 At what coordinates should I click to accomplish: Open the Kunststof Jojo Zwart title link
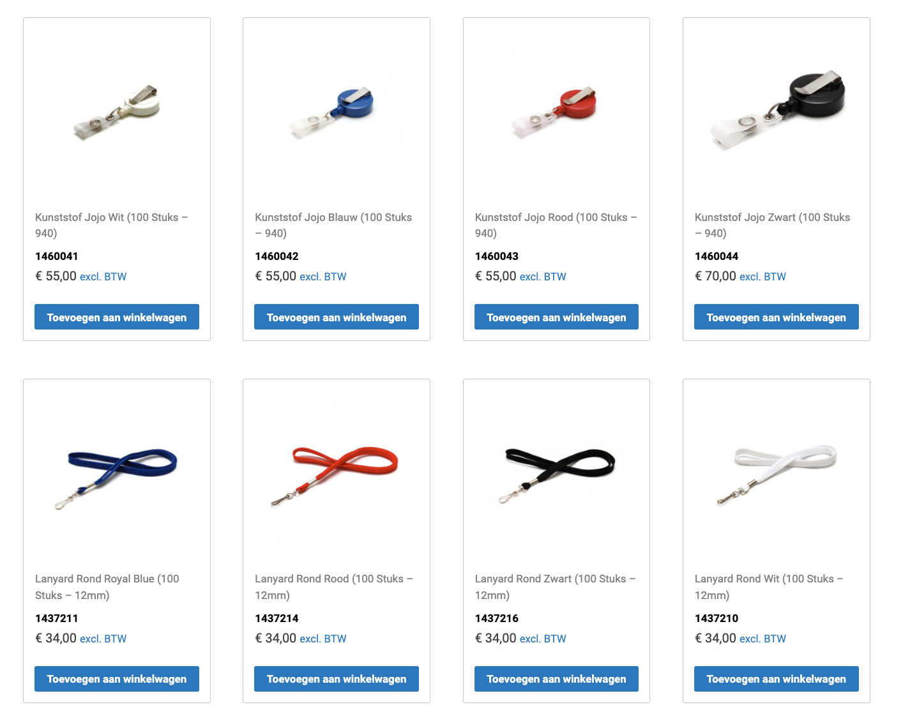(772, 225)
